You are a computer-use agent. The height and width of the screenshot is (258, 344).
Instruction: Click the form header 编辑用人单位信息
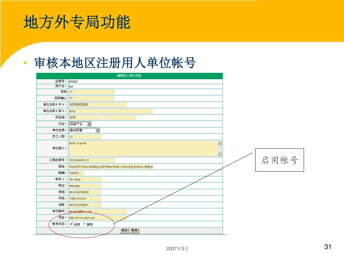tap(129, 76)
